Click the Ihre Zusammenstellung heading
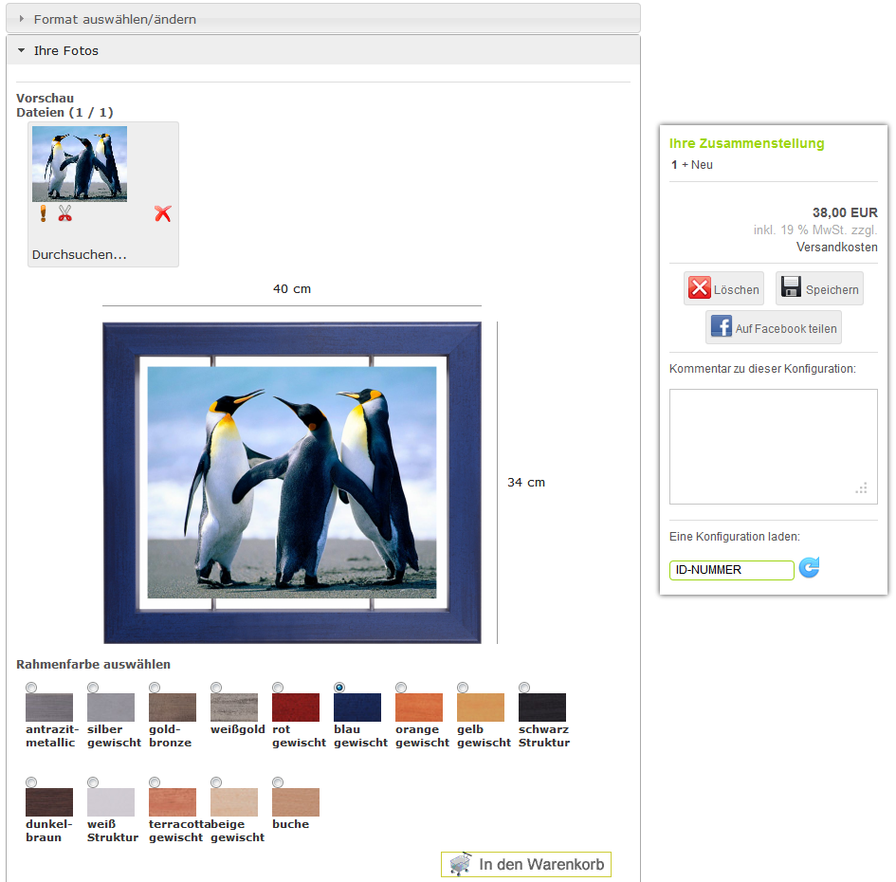 pos(746,143)
